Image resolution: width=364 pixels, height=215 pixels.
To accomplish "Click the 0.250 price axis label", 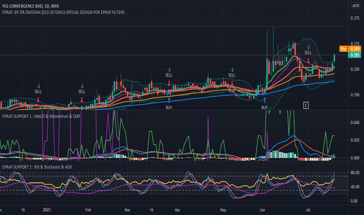I will point(355,69).
